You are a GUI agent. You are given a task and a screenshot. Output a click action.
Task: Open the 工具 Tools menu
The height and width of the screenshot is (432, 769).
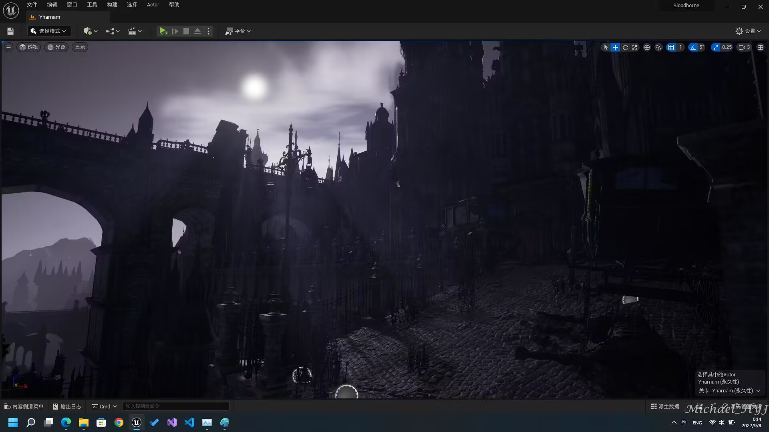92,5
